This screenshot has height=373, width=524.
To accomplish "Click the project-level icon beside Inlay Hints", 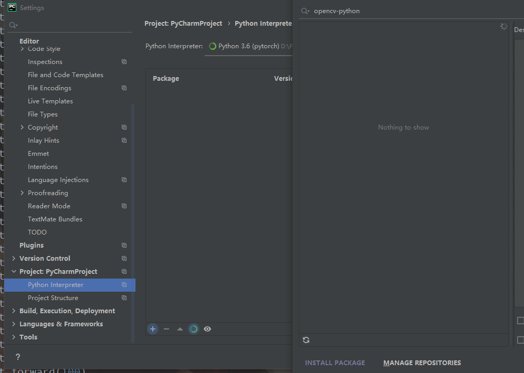I will pyautogui.click(x=124, y=140).
